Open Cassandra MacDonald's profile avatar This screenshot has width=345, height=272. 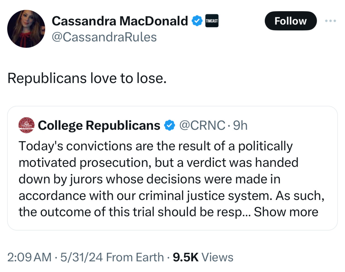26,28
